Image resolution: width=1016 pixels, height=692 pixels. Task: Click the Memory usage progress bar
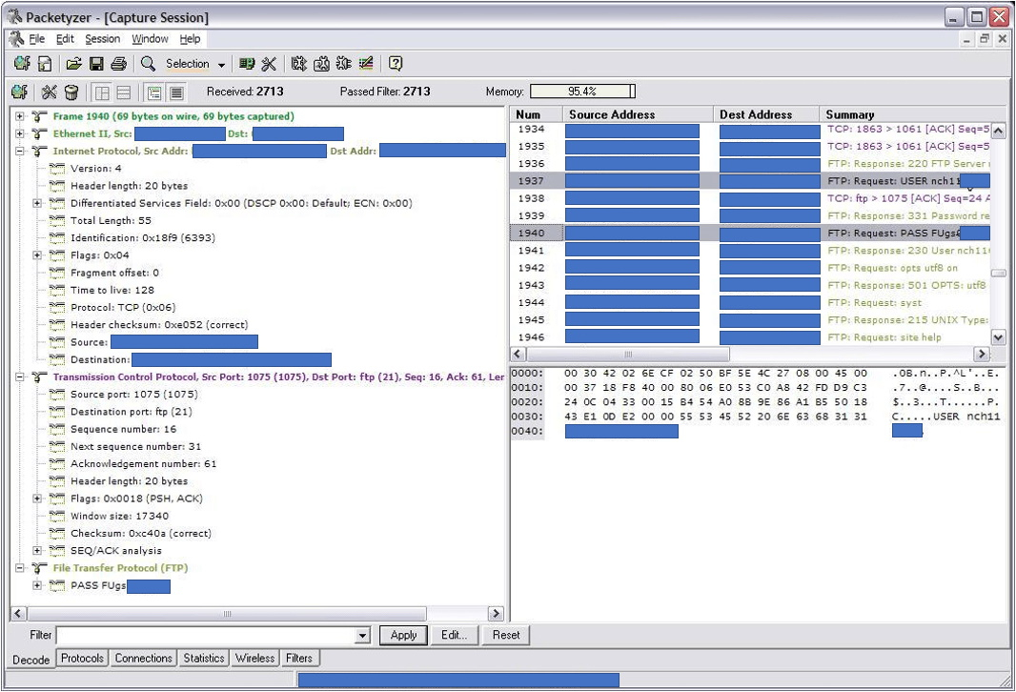pyautogui.click(x=582, y=92)
